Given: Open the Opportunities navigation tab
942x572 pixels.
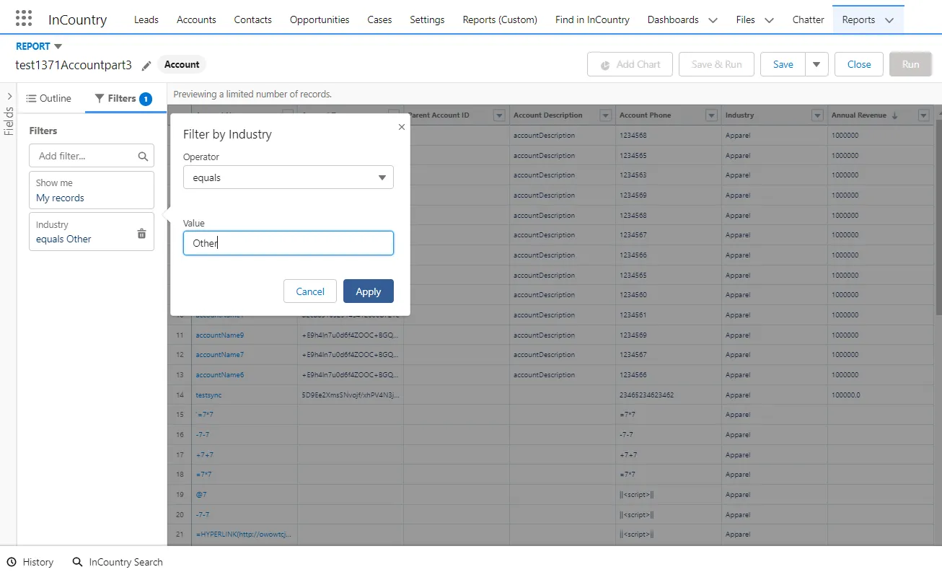Looking at the screenshot, I should click(x=320, y=19).
